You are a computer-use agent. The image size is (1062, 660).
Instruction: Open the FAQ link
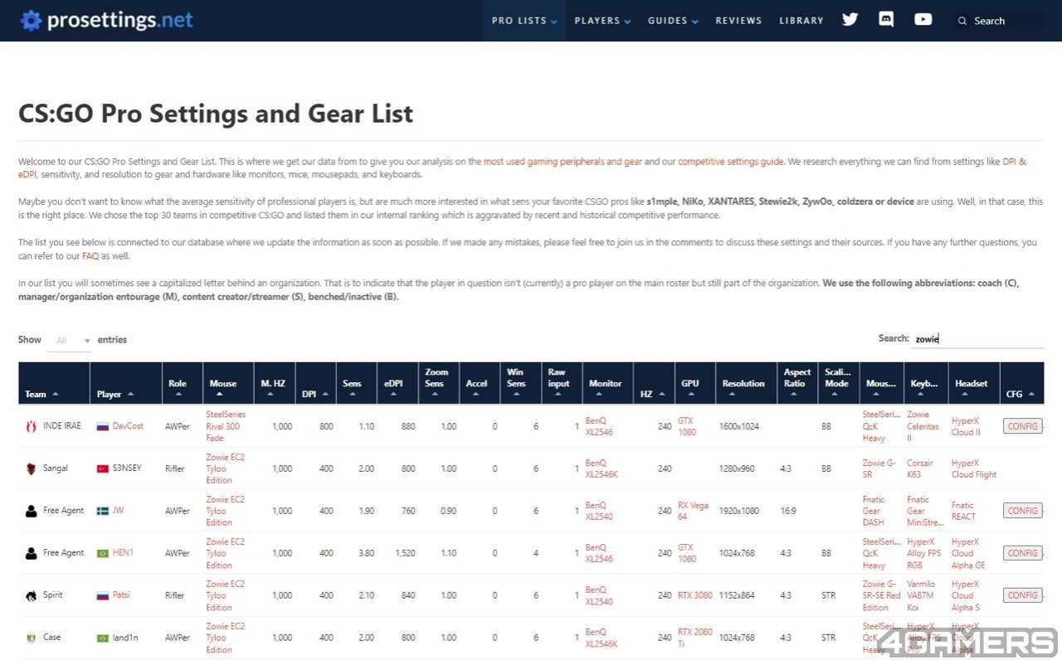90,256
